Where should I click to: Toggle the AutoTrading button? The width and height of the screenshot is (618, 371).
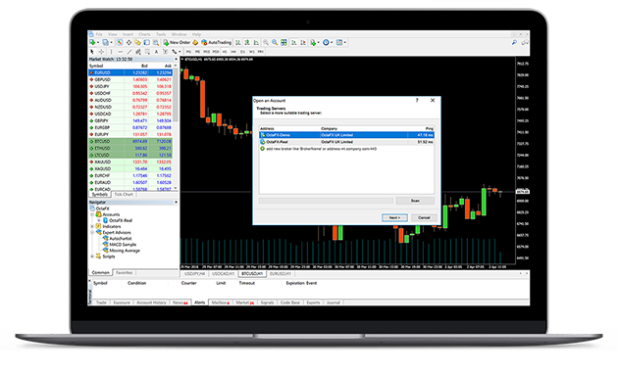[217, 42]
